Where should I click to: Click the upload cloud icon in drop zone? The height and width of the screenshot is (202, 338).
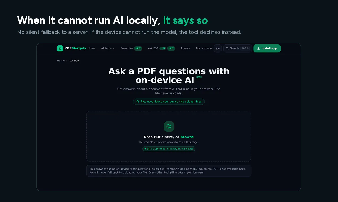click(x=169, y=127)
